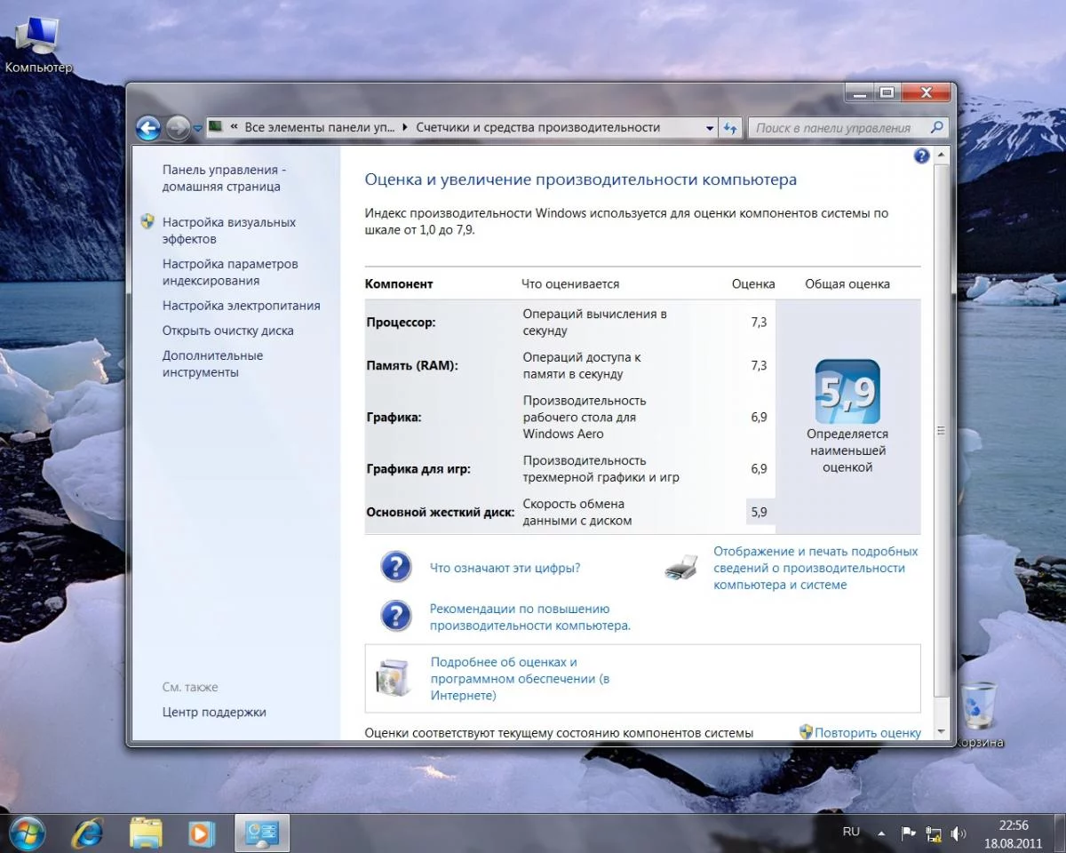This screenshot has height=853, width=1066.
Task: Open the Computer desktop icon
Action: [x=38, y=40]
